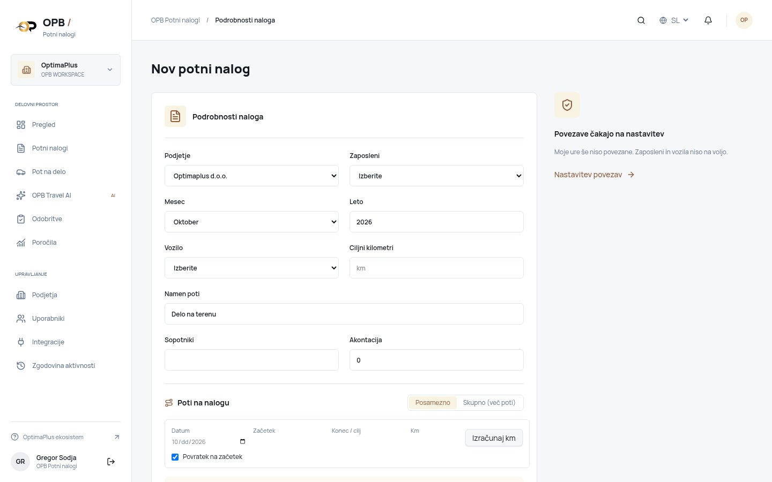Screen dimensions: 772x482
Task: Click the search magnifier icon
Action: click(x=641, y=20)
